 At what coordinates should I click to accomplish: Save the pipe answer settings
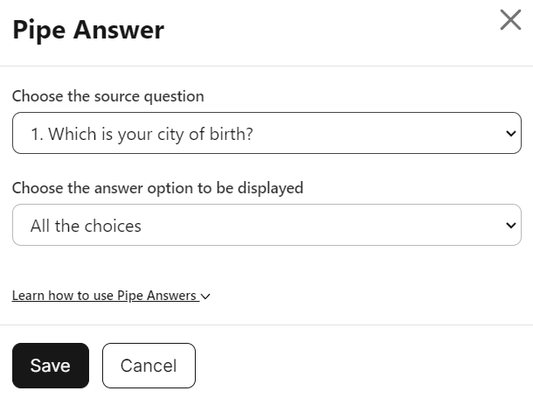(x=51, y=366)
